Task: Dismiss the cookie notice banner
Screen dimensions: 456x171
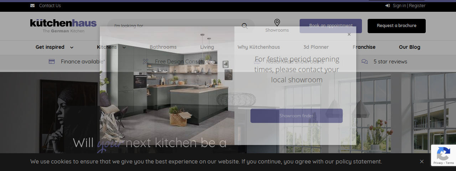Action: point(422,161)
